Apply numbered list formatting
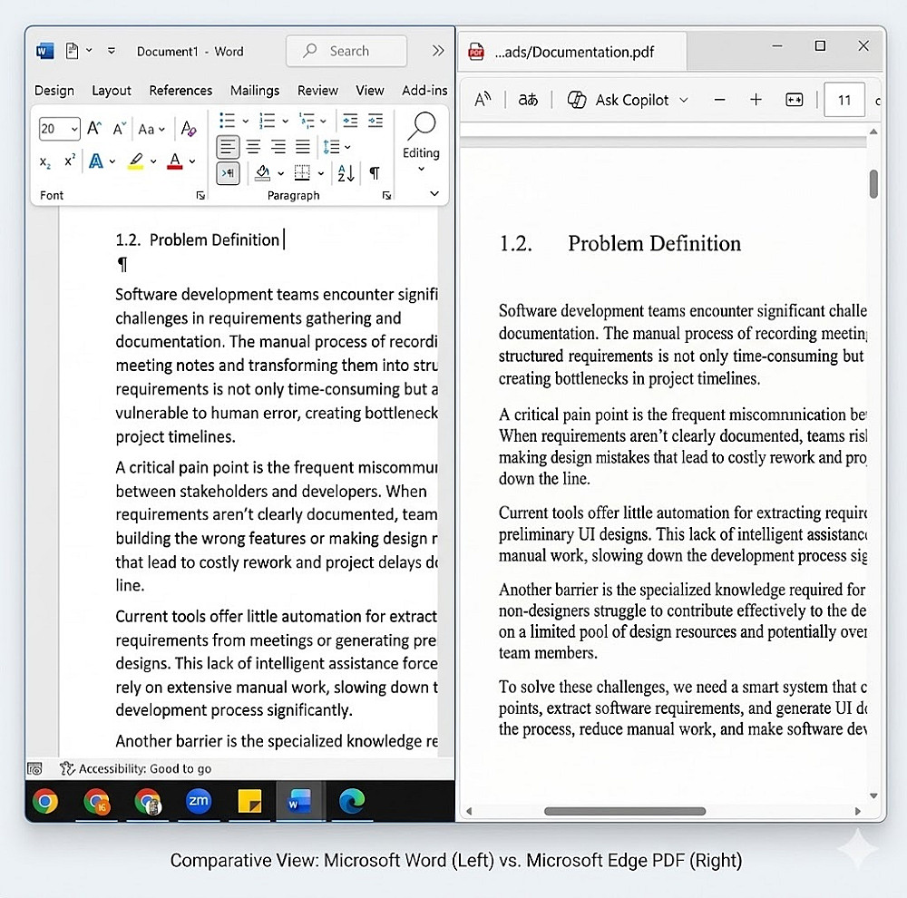 point(268,121)
